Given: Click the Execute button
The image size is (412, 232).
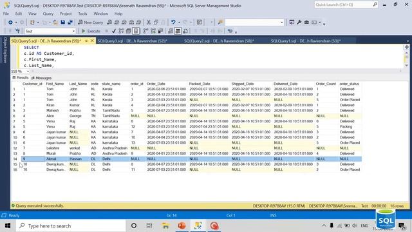Looking at the screenshot, I should pyautogui.click(x=91, y=31).
